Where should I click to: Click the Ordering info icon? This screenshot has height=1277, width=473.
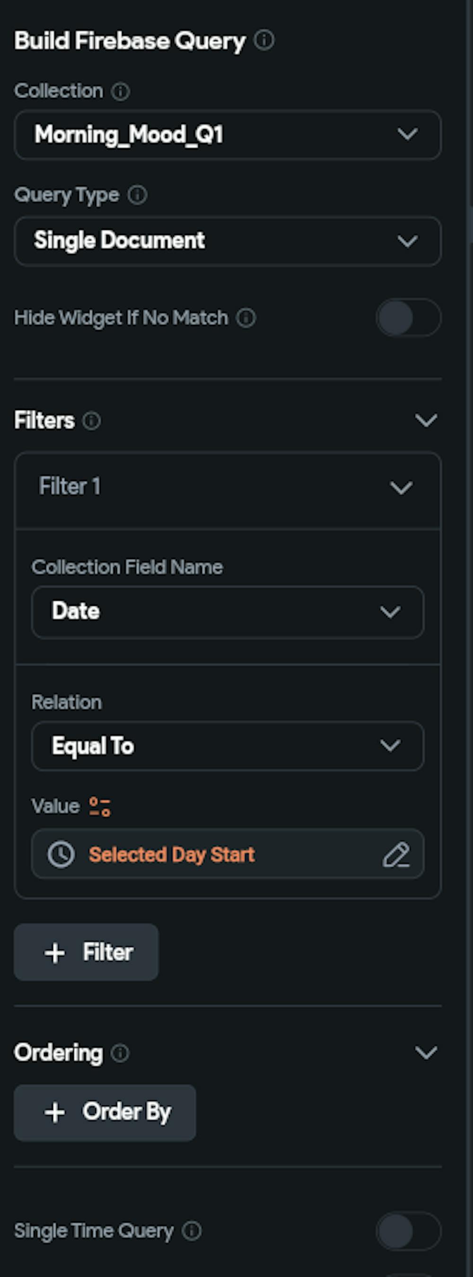pos(120,1052)
